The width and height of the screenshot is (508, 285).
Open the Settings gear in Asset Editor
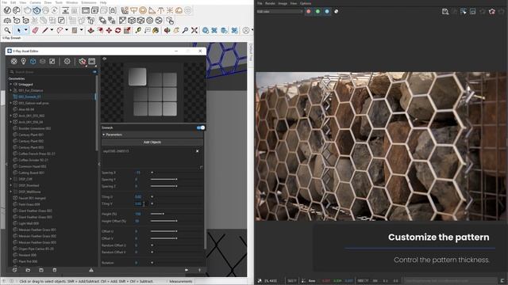pyautogui.click(x=67, y=62)
